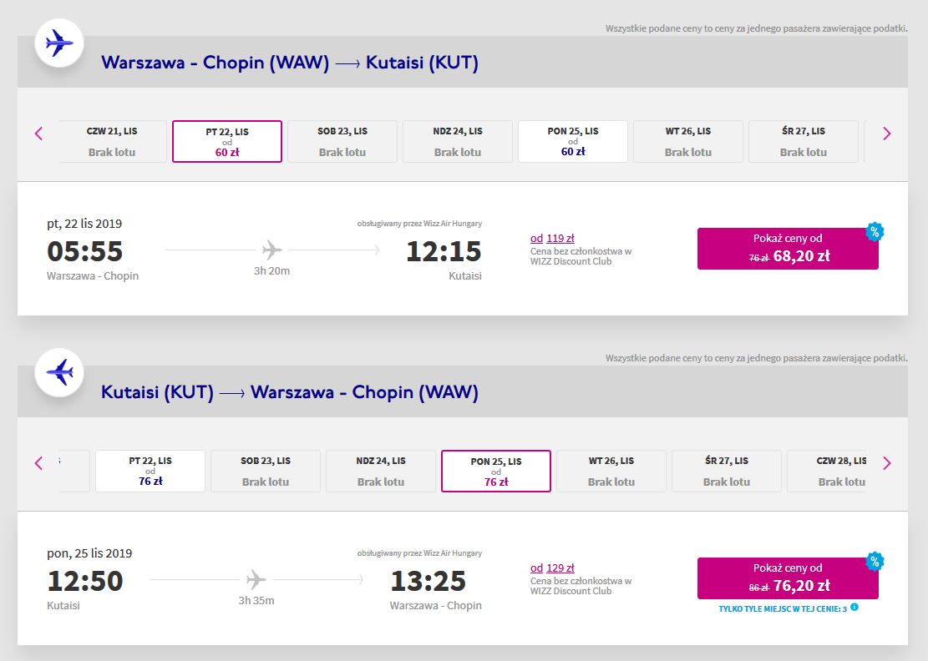The image size is (928, 661).
Task: Click the outbound flight airplane icon
Action: [59, 43]
